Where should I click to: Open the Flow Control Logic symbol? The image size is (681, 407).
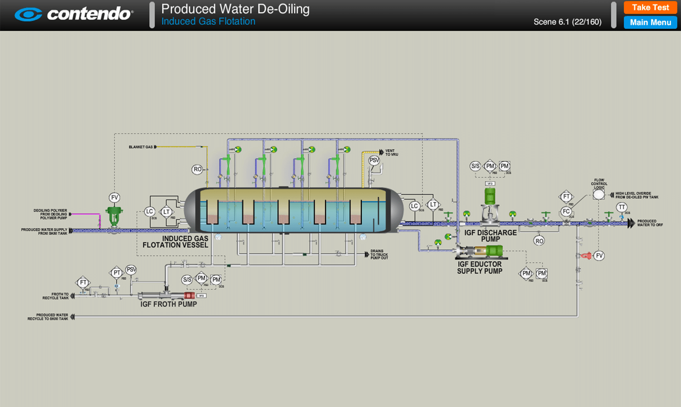pyautogui.click(x=598, y=194)
